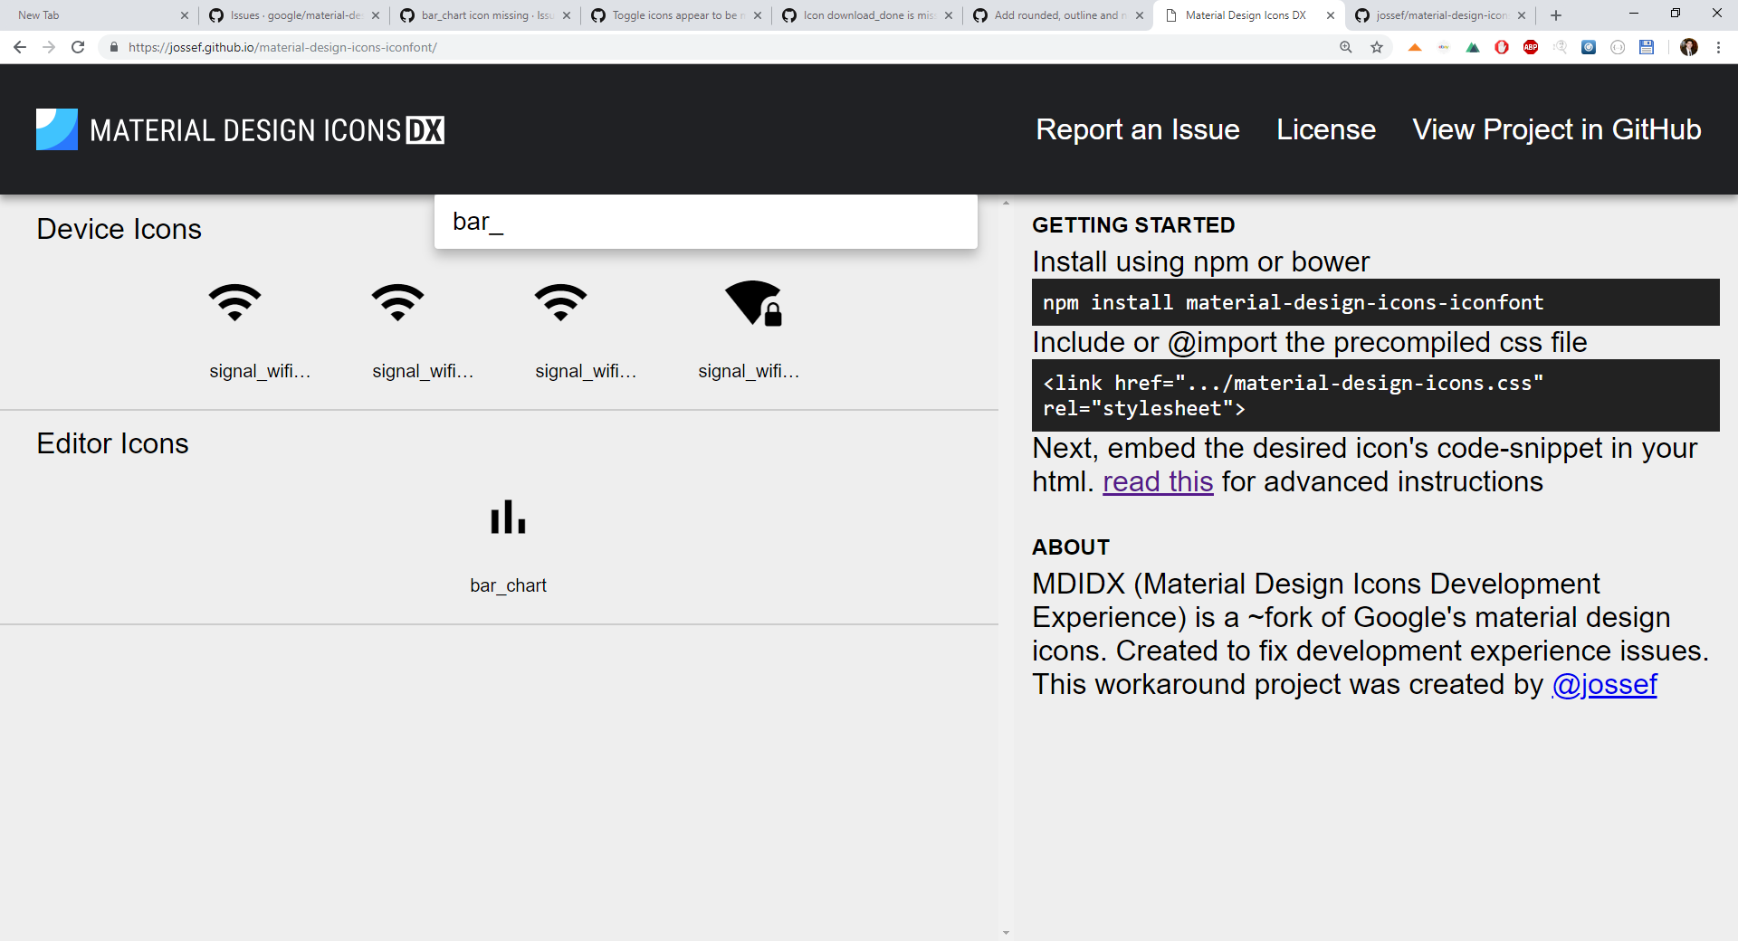Screen dimensions: 1738x941
Task: Click the link href stylesheet code snippet
Action: pyautogui.click(x=1376, y=395)
